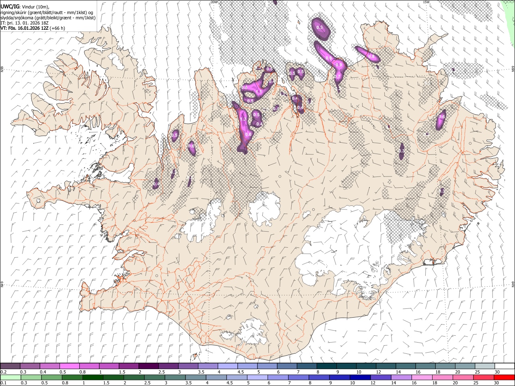Pick bright pink upper swatch between 0.5 and 0.8

click(x=70, y=366)
